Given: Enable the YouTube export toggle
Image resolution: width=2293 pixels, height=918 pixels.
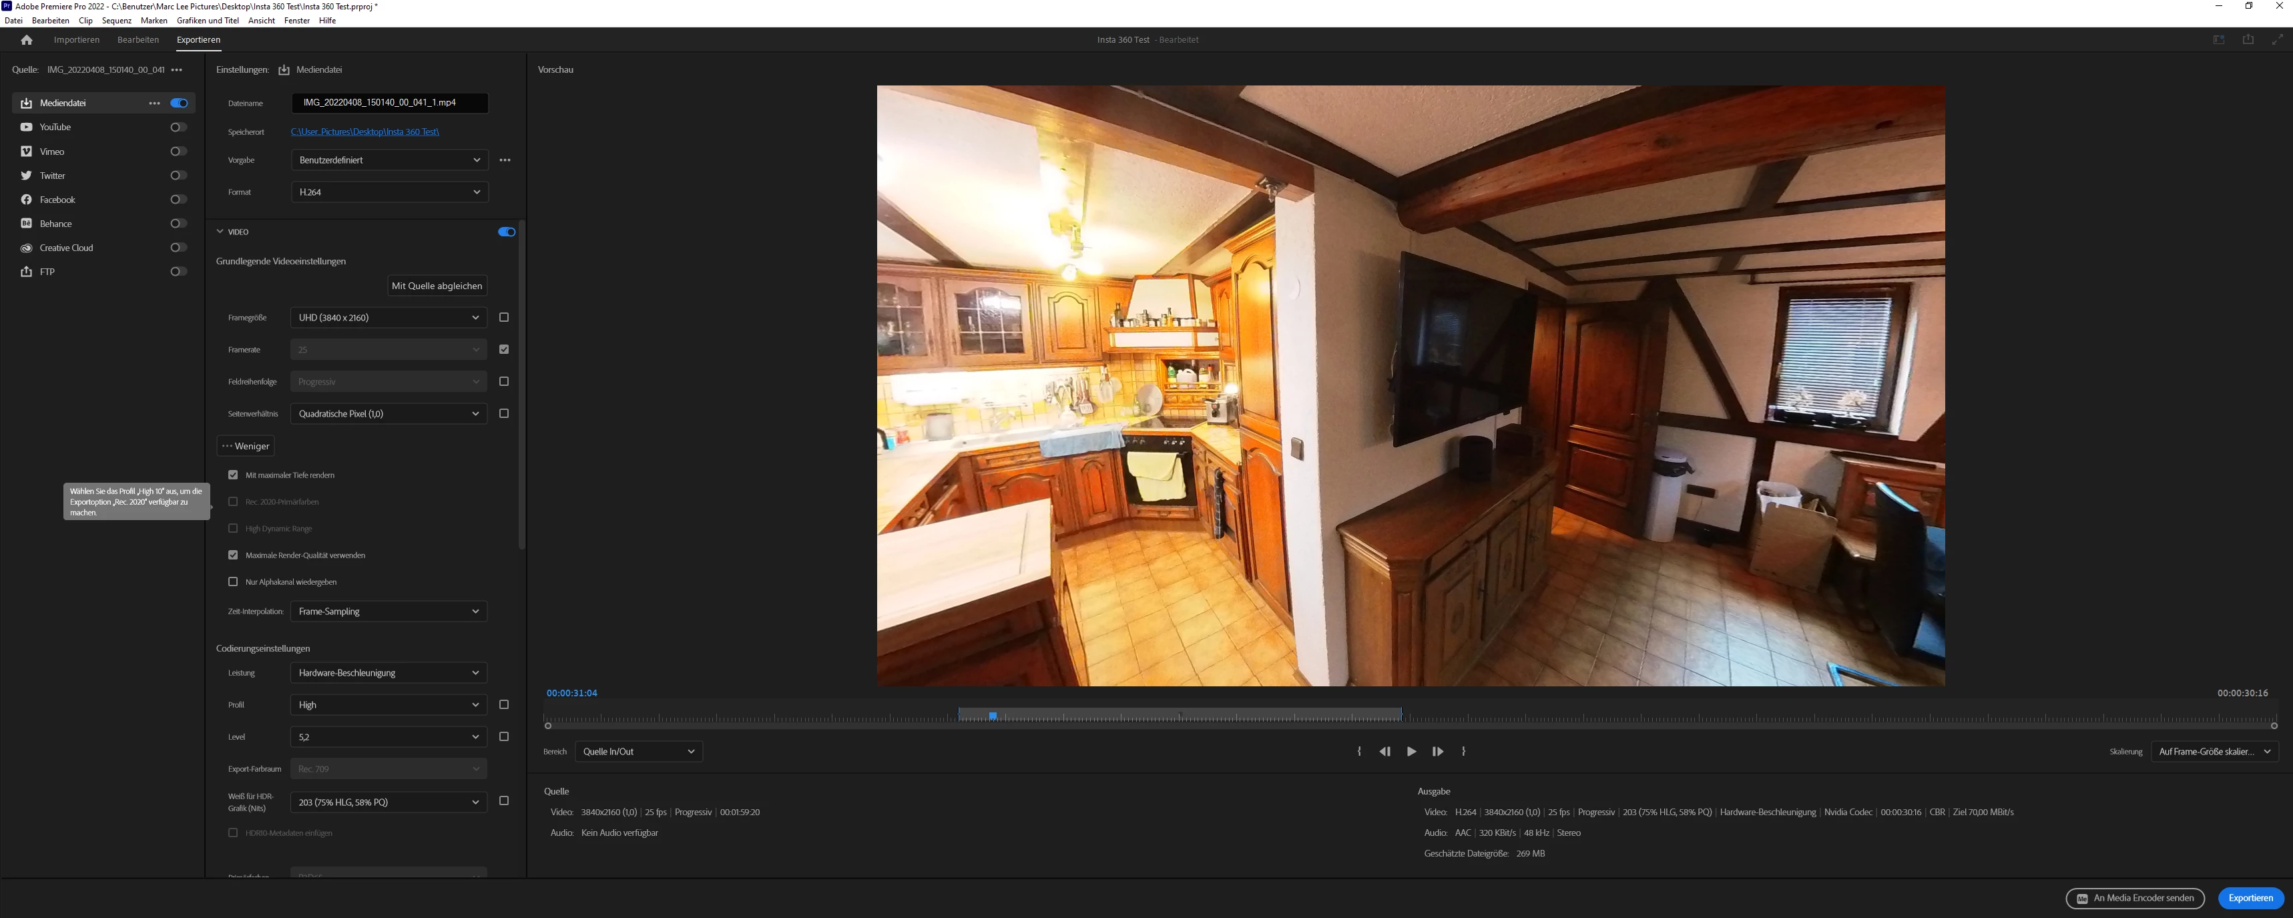Looking at the screenshot, I should tap(178, 128).
